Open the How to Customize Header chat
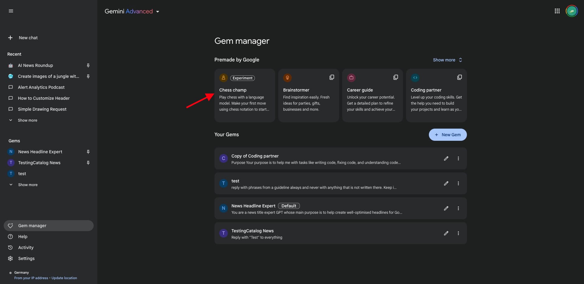The width and height of the screenshot is (584, 284). click(x=49, y=98)
